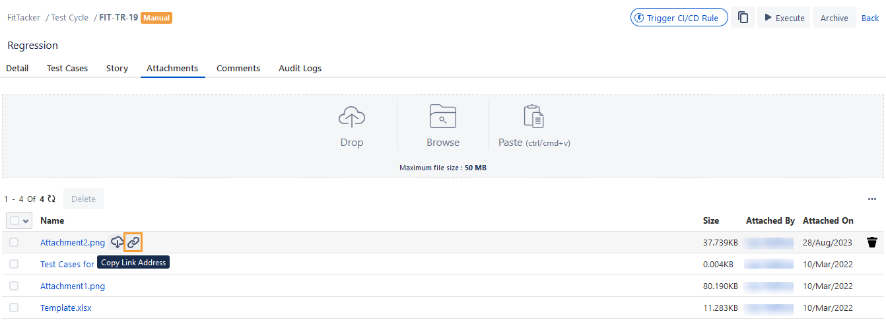Click the Attached On column header
The width and height of the screenshot is (886, 326).
pos(828,220)
